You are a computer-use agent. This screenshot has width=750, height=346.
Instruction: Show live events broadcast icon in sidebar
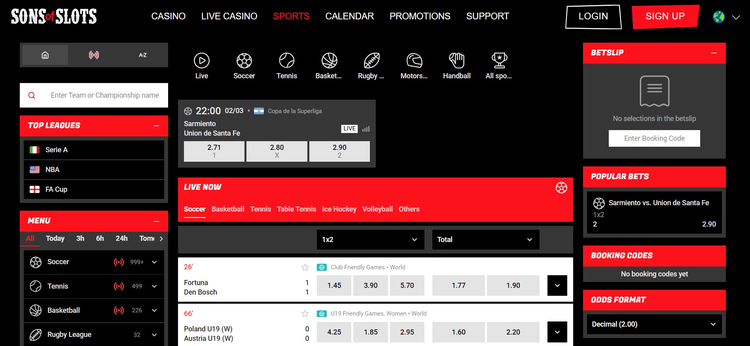[x=94, y=55]
